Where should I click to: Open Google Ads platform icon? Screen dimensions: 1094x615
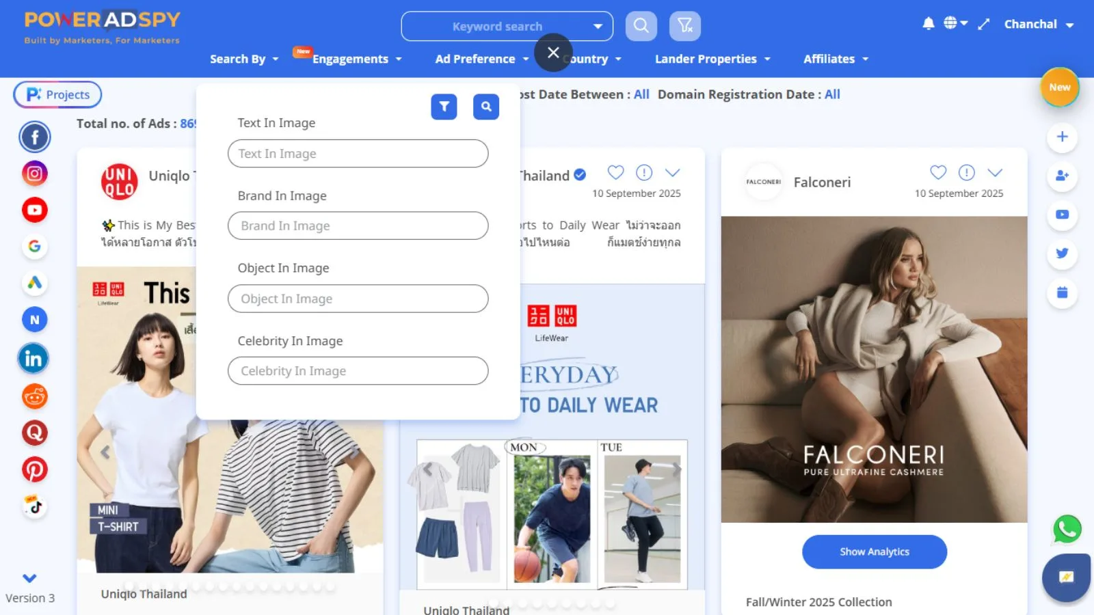35,283
